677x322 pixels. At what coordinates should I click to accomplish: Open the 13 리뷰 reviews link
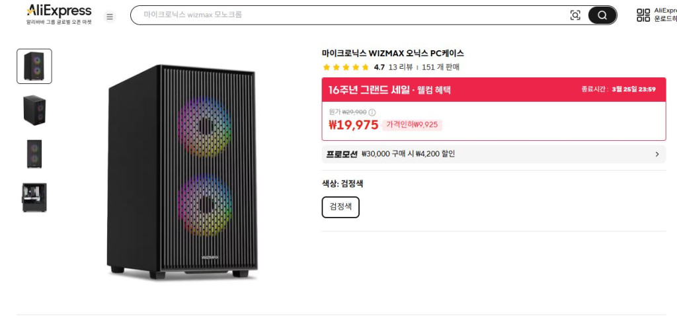click(x=401, y=67)
